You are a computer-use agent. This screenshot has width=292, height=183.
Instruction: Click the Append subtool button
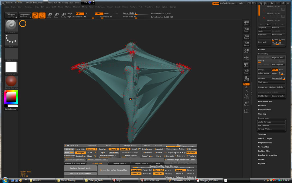click(264, 28)
